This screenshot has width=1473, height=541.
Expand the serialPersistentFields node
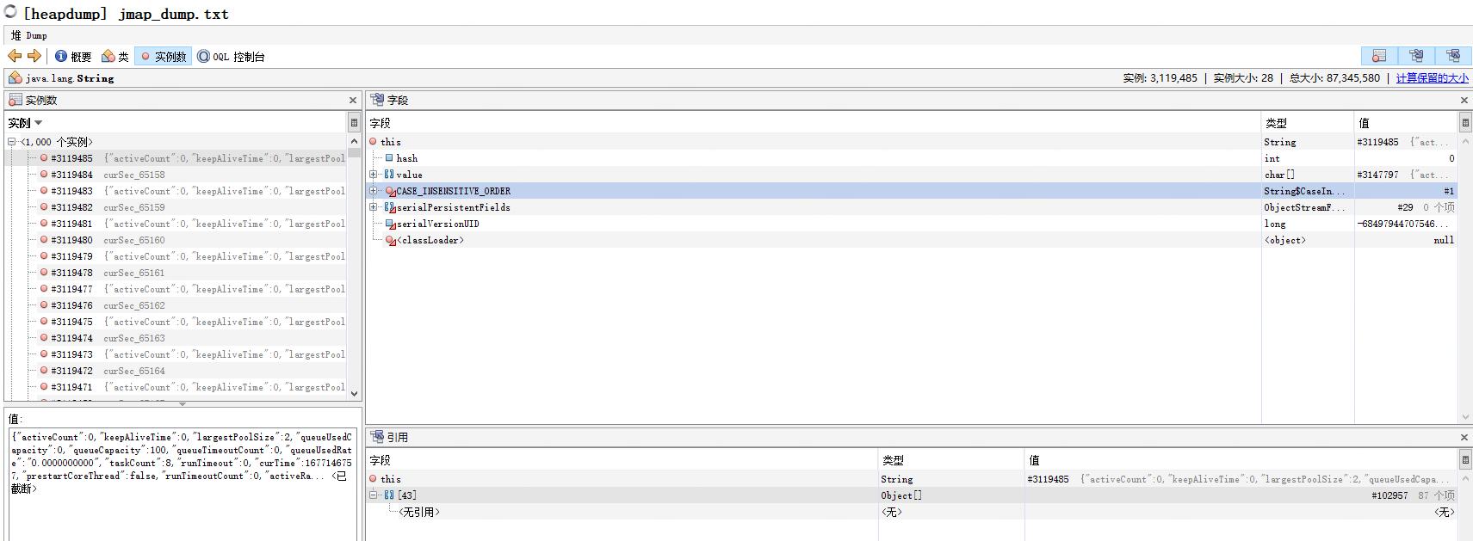point(374,207)
